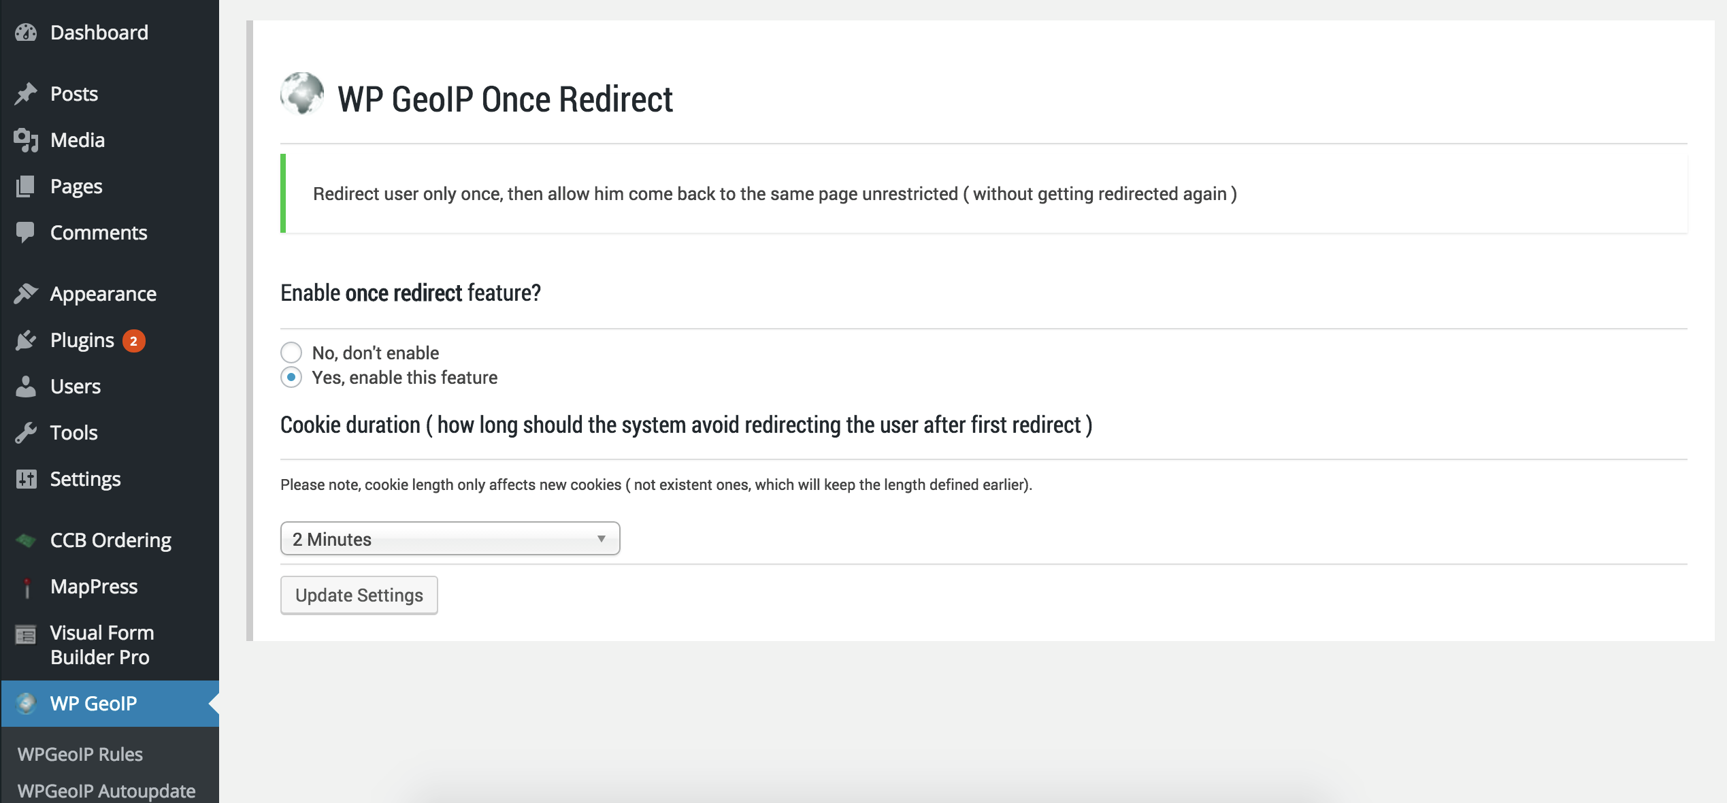This screenshot has width=1727, height=803.
Task: Open Media via its camera icon
Action: [26, 140]
